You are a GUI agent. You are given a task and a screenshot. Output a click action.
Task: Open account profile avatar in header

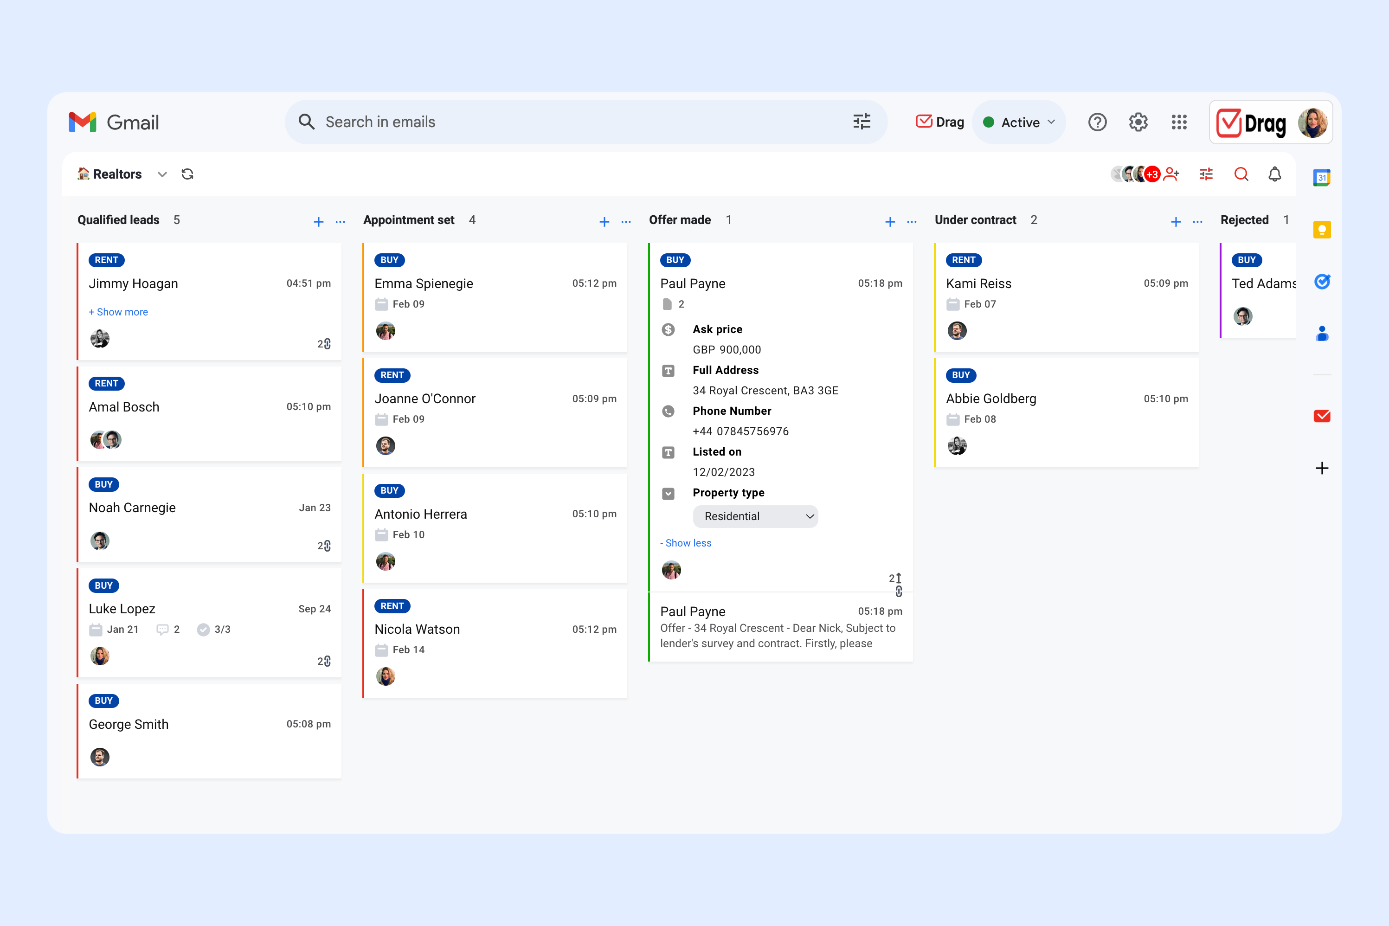click(x=1312, y=123)
